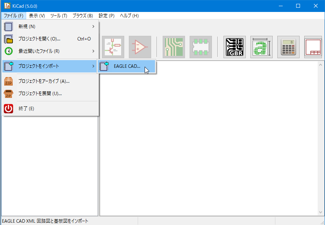Click the scrollbar down arrow in message panel
This screenshot has width=325, height=225.
(320, 212)
